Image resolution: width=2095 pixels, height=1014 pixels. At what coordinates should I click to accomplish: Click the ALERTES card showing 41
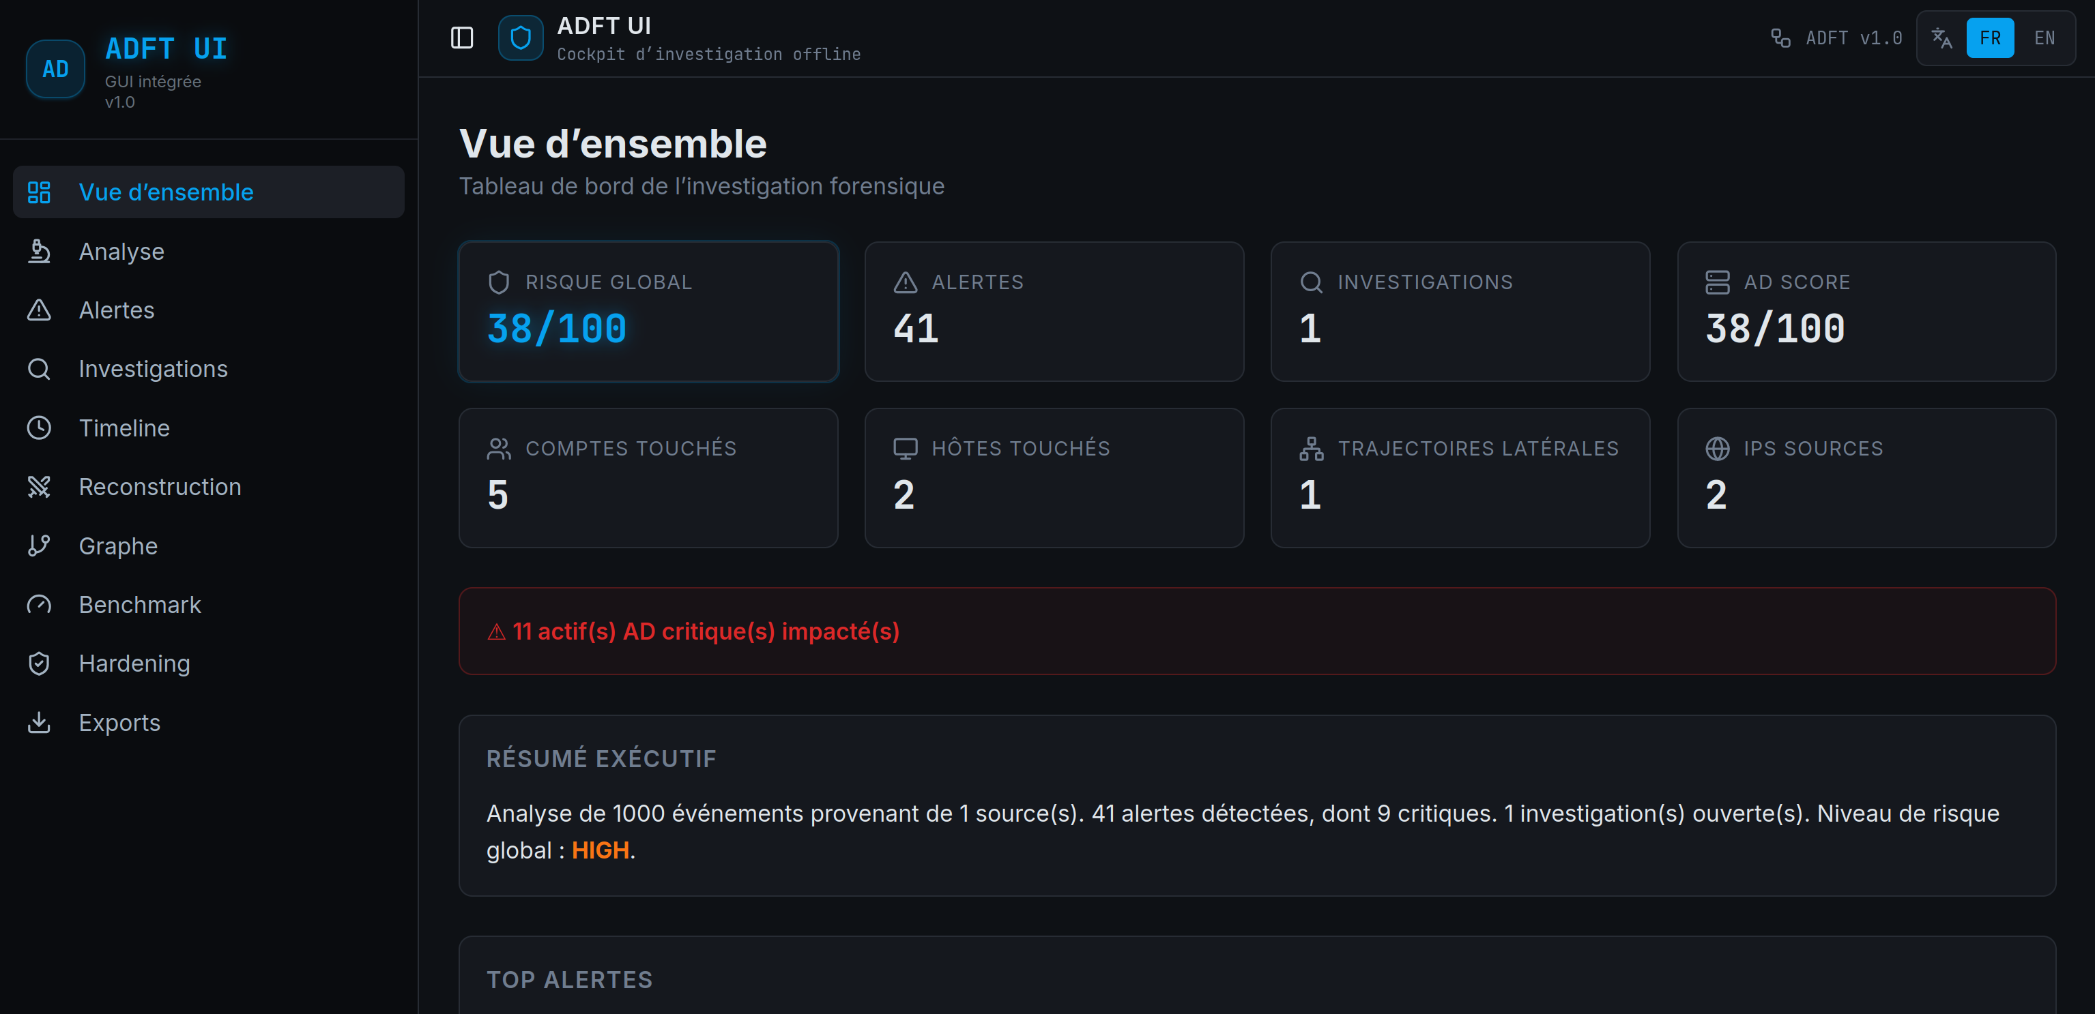click(1054, 311)
